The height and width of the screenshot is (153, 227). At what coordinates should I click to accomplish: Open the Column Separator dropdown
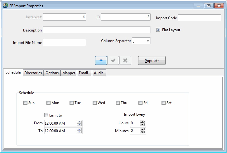point(148,41)
